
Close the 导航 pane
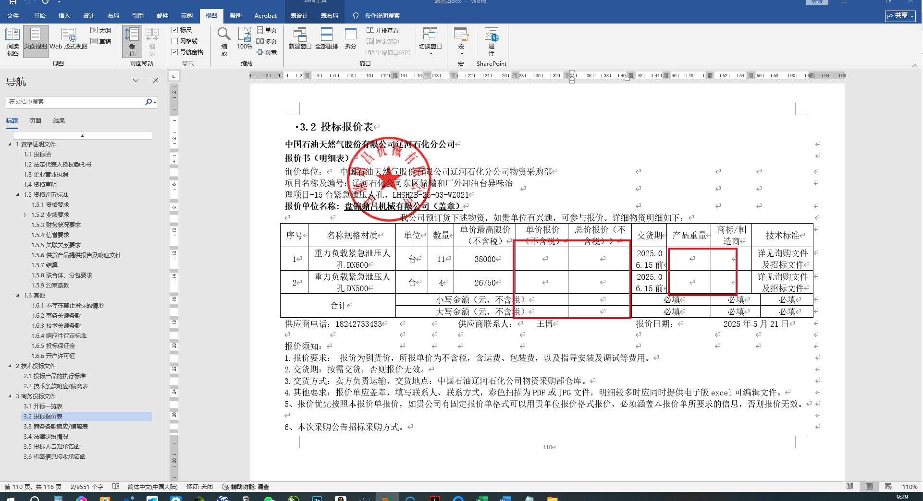click(156, 80)
